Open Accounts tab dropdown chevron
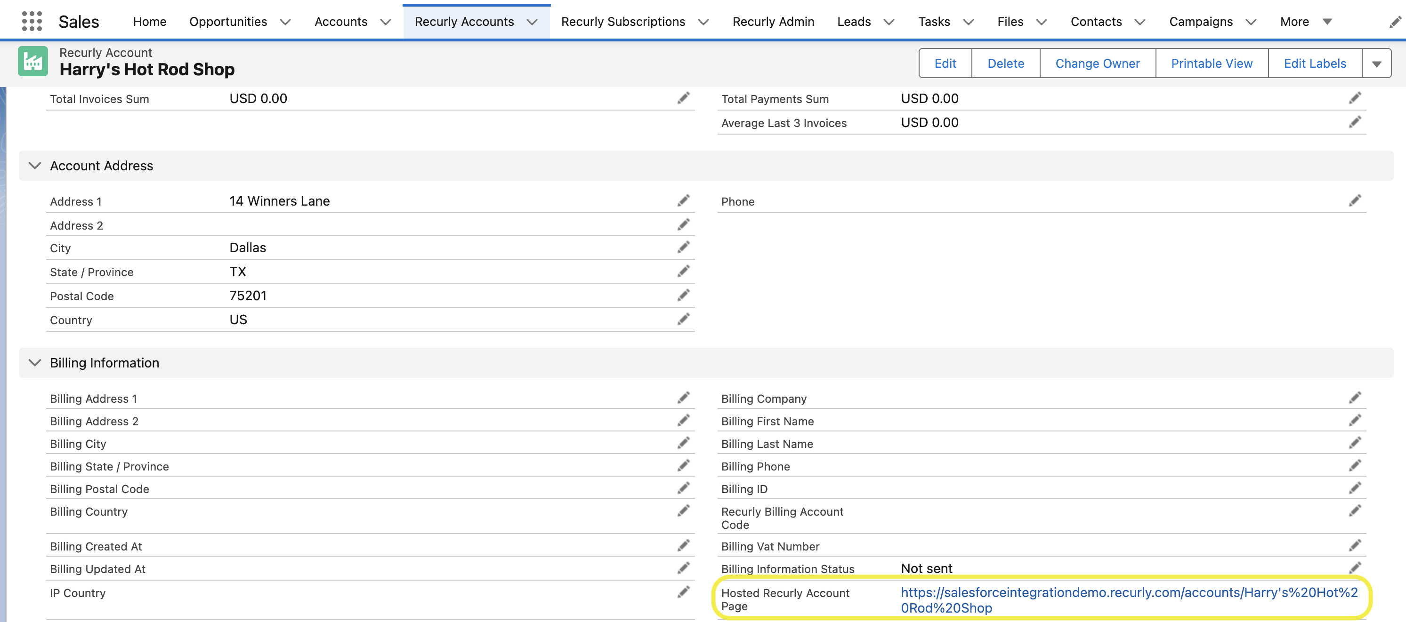 pyautogui.click(x=385, y=22)
